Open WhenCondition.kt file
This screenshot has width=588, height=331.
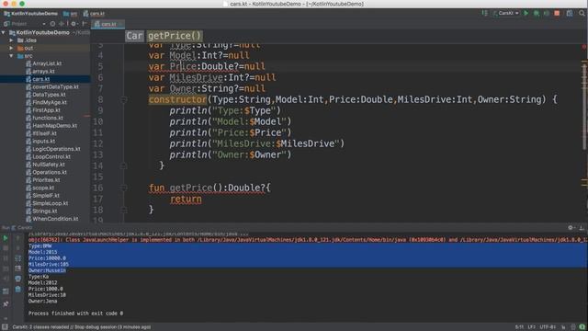tap(55, 219)
